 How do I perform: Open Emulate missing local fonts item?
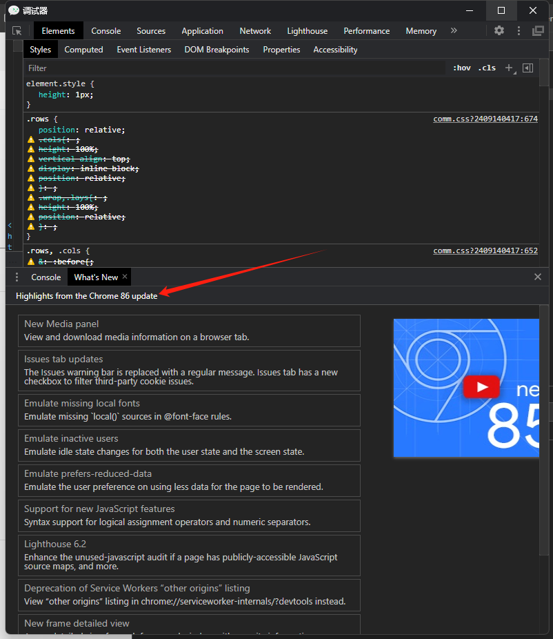click(190, 410)
